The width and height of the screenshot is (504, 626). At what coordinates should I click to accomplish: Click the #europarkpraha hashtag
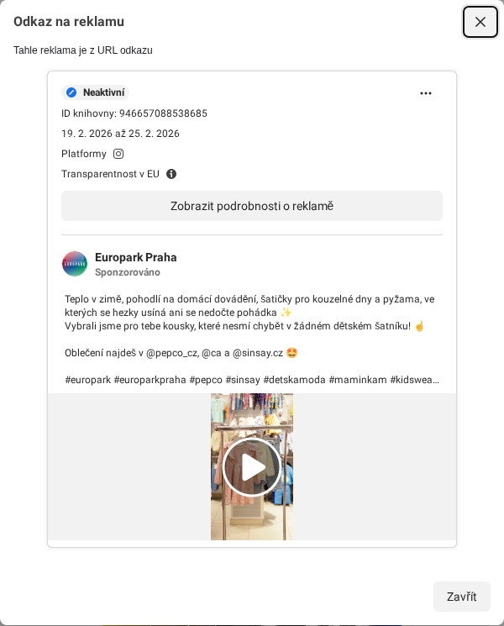click(x=150, y=380)
